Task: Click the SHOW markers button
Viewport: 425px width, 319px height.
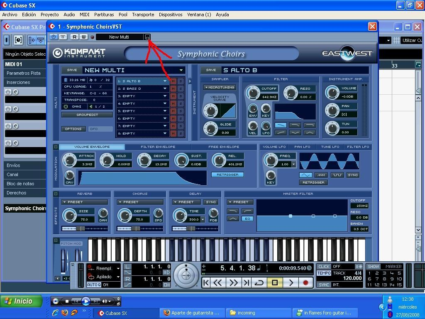Action: pos(373,267)
